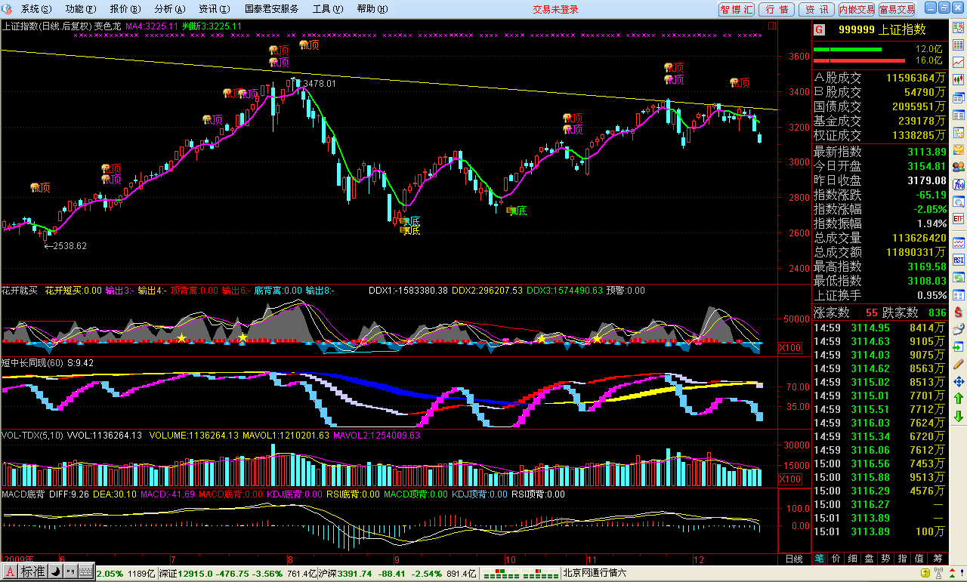Screen dimensions: 967x582
Task: Click the wrench tools icon in sidebar
Action: click(x=958, y=329)
